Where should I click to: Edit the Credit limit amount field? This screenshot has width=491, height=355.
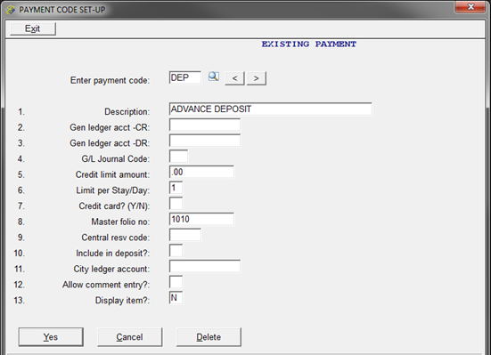coord(201,172)
